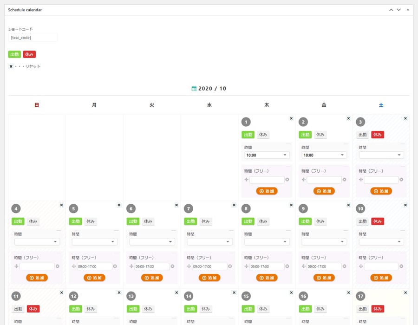Move Schedule calendar panel up
This screenshot has height=325, width=418.
pos(391,10)
